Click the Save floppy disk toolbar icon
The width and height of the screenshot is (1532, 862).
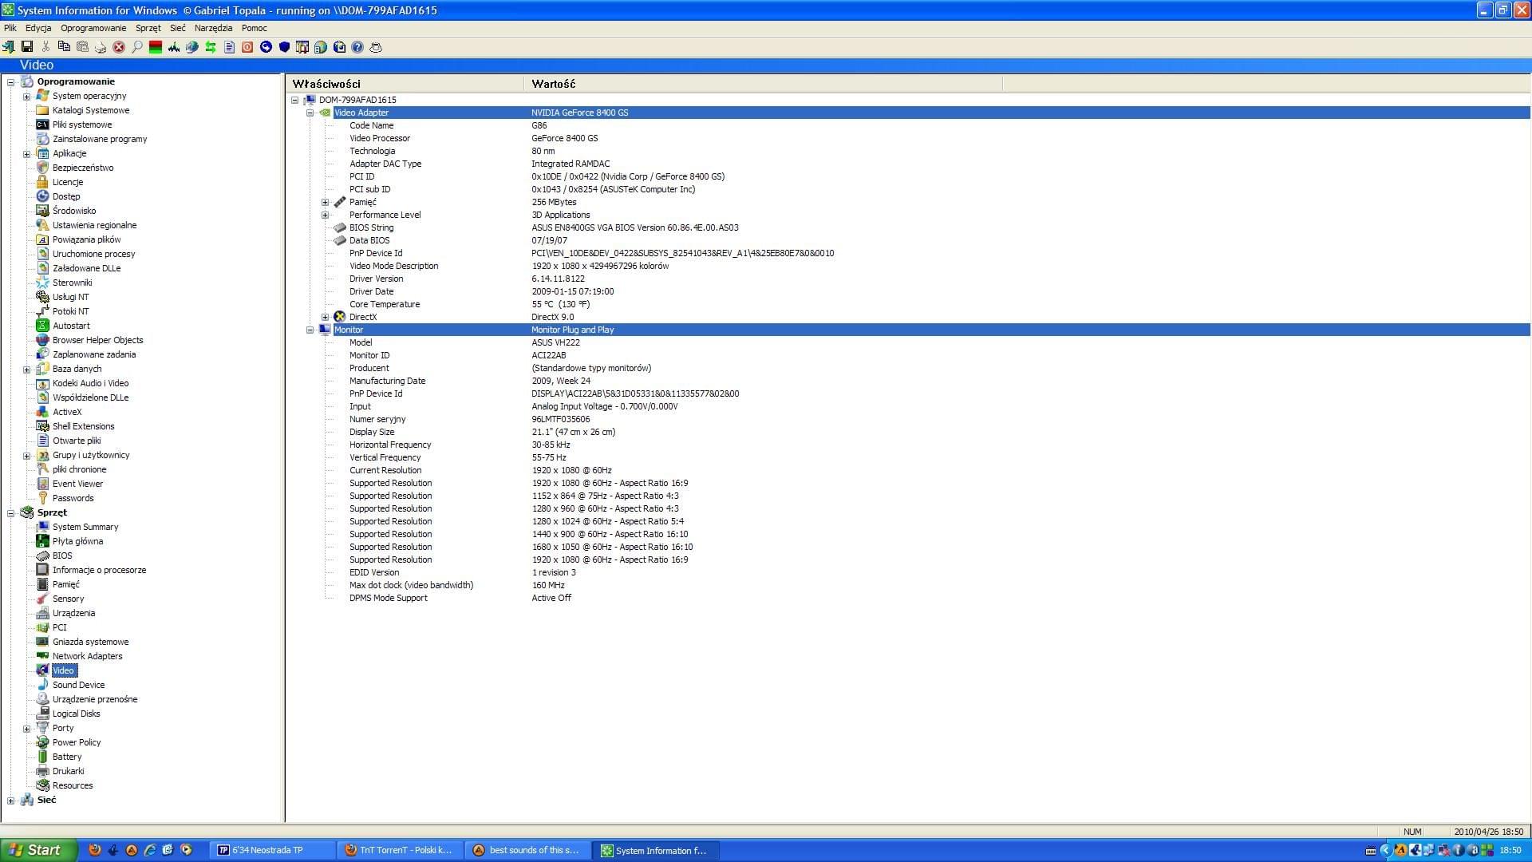tap(27, 47)
